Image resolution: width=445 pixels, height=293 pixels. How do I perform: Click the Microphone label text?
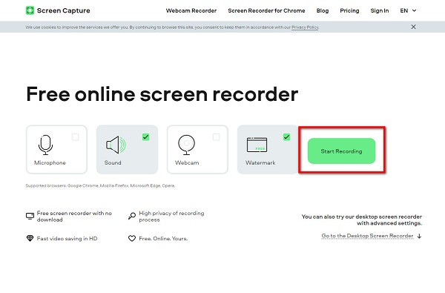point(50,162)
